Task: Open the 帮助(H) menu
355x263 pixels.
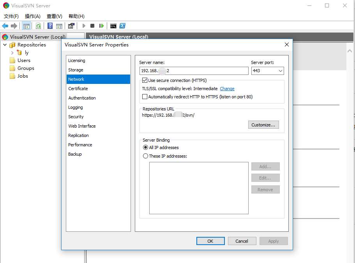Action: pyautogui.click(x=76, y=16)
